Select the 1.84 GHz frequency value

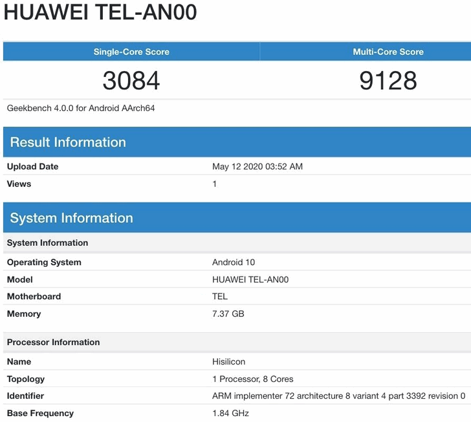point(230,413)
